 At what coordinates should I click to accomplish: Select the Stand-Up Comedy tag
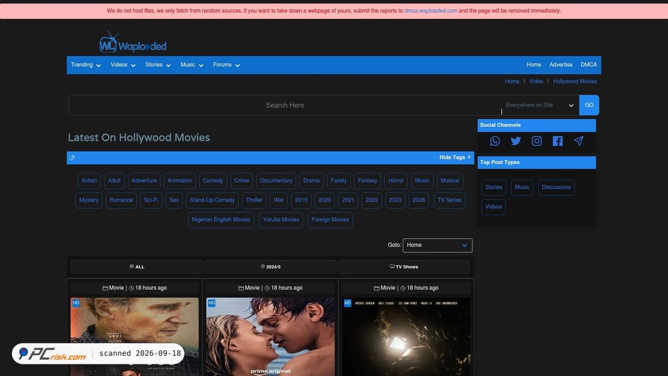pyautogui.click(x=212, y=200)
